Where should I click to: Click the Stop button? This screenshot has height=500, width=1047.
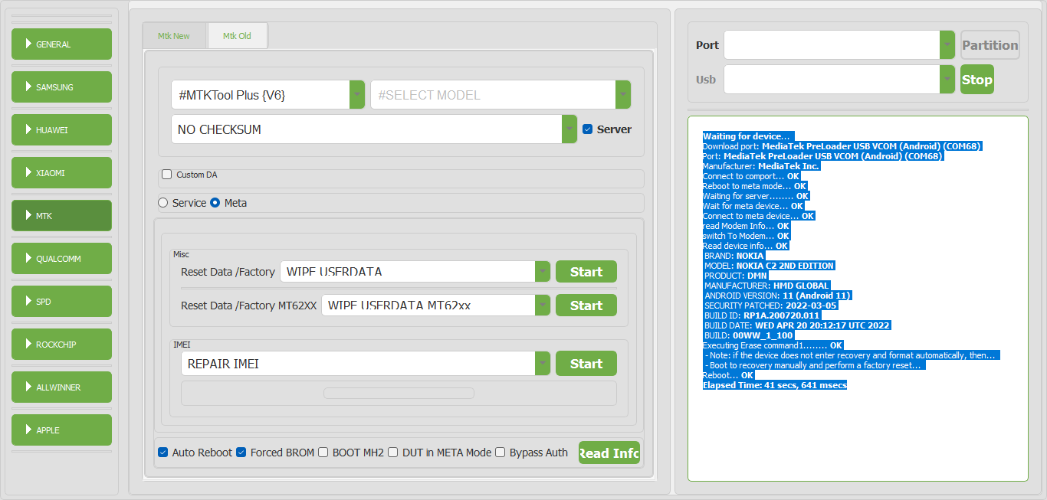click(977, 80)
